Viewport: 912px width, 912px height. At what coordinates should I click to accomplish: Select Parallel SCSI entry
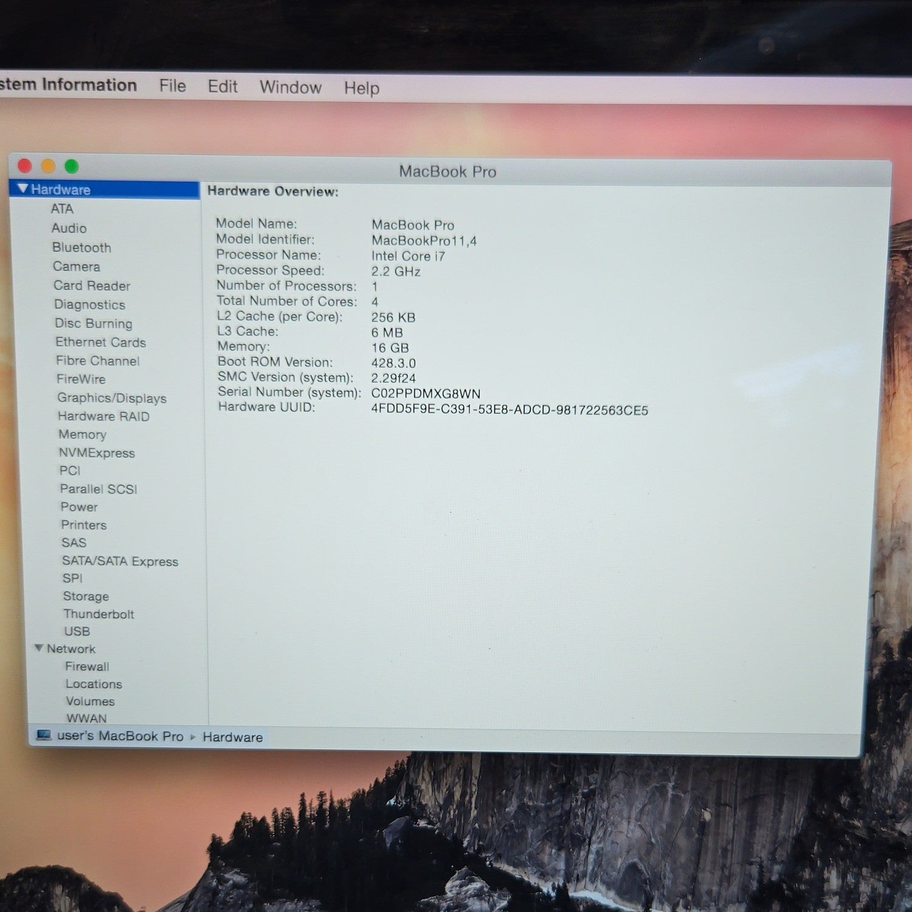(98, 489)
